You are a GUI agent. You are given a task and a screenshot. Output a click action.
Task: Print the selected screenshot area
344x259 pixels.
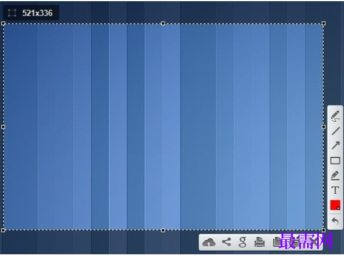(260, 242)
